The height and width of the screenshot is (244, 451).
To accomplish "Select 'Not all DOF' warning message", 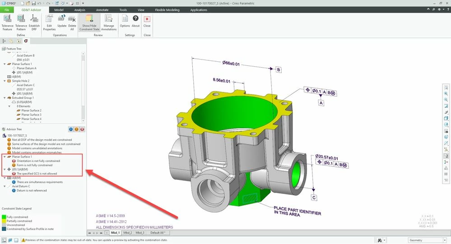I will pos(42,140).
